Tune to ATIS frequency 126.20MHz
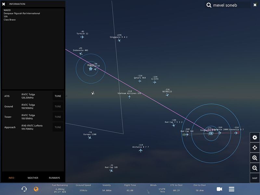260x195 pixels. pyautogui.click(x=58, y=96)
